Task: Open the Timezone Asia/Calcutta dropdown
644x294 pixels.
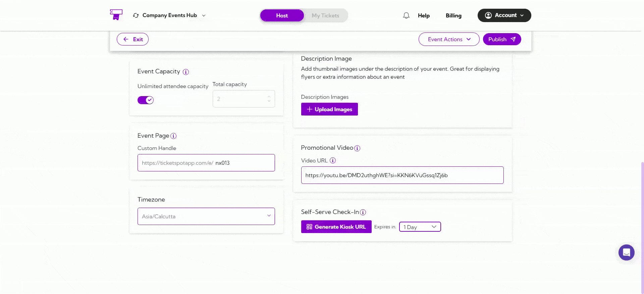Action: tap(206, 216)
